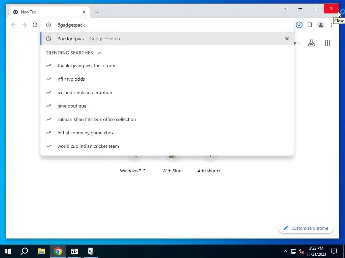The height and width of the screenshot is (258, 345).
Task: Click the forward navigation arrow
Action: pyautogui.click(x=24, y=25)
